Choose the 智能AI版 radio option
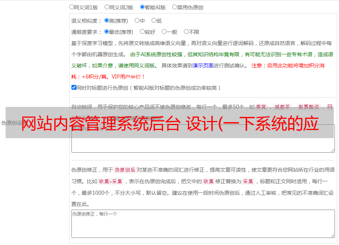The height and width of the screenshot is (245, 339). tap(142, 7)
